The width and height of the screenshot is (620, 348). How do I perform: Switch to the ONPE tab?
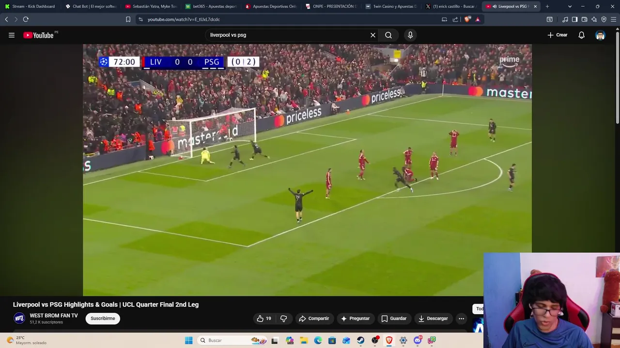pyautogui.click(x=331, y=6)
